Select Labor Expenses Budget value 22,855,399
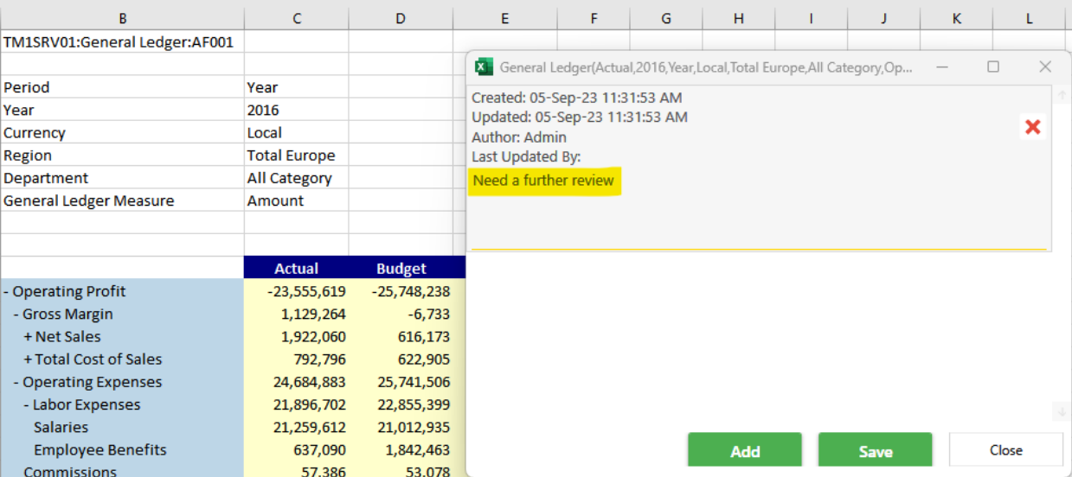 [x=401, y=404]
